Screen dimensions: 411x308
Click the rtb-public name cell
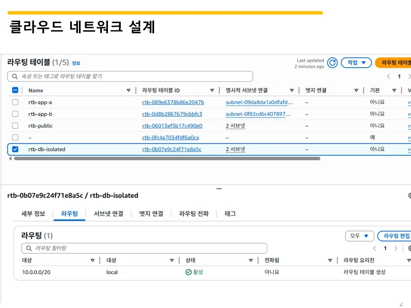click(x=40, y=126)
